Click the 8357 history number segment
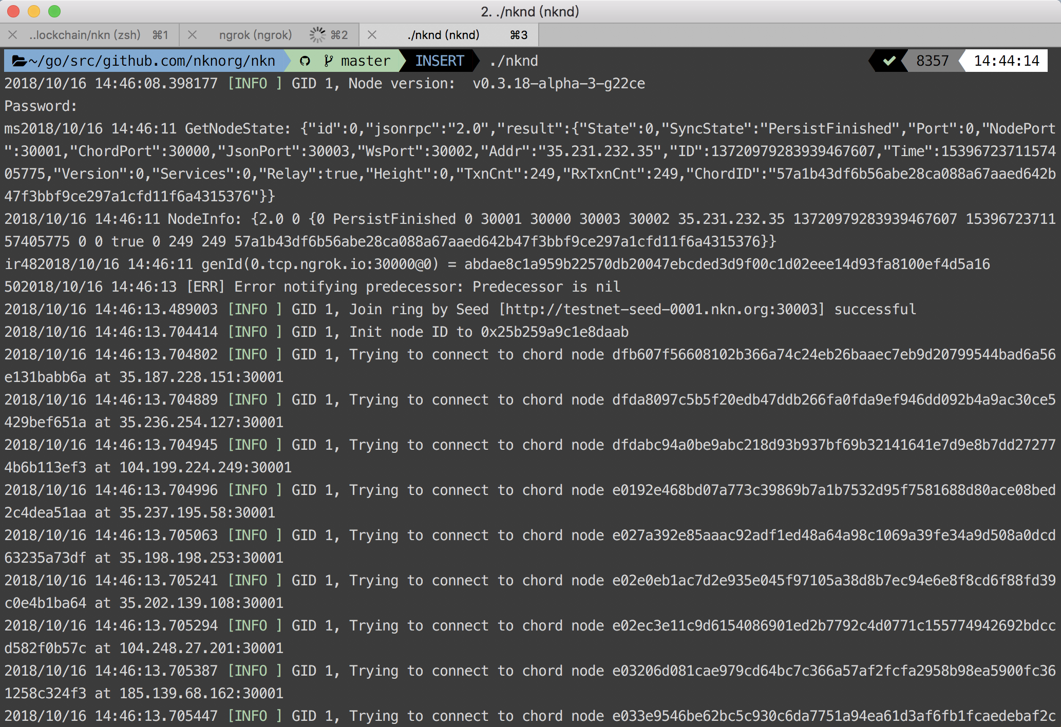The image size is (1061, 727). [x=932, y=61]
